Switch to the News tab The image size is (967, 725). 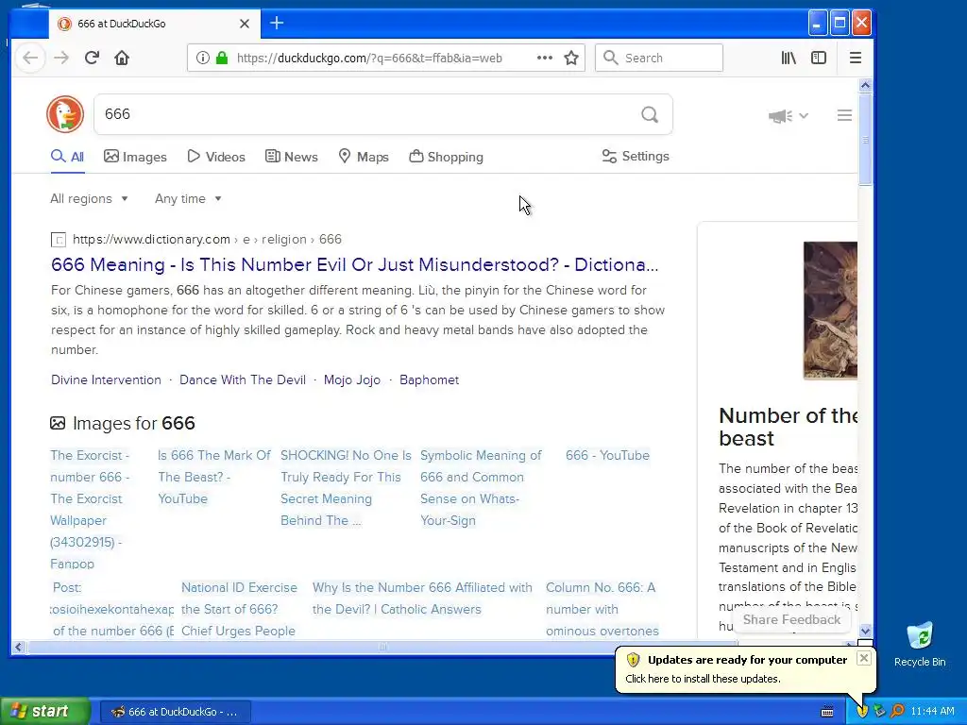click(x=291, y=157)
